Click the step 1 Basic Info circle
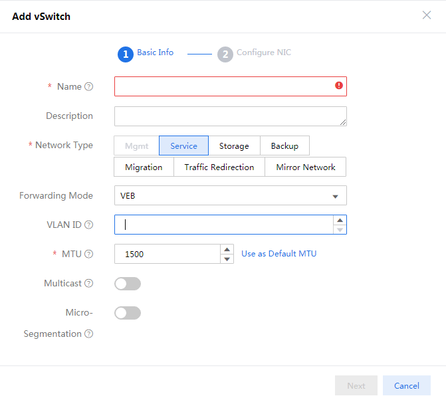This screenshot has width=446, height=400. (x=126, y=54)
